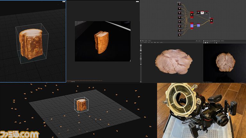Select the tall red node with blue normal-map preview
The height and width of the screenshot is (138, 246).
192,26
